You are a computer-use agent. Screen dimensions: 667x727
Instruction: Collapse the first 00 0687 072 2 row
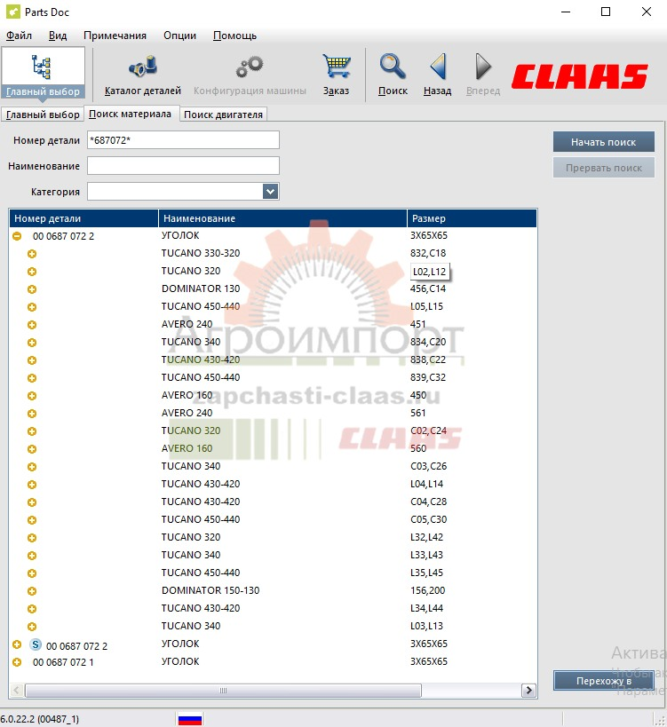(x=17, y=236)
